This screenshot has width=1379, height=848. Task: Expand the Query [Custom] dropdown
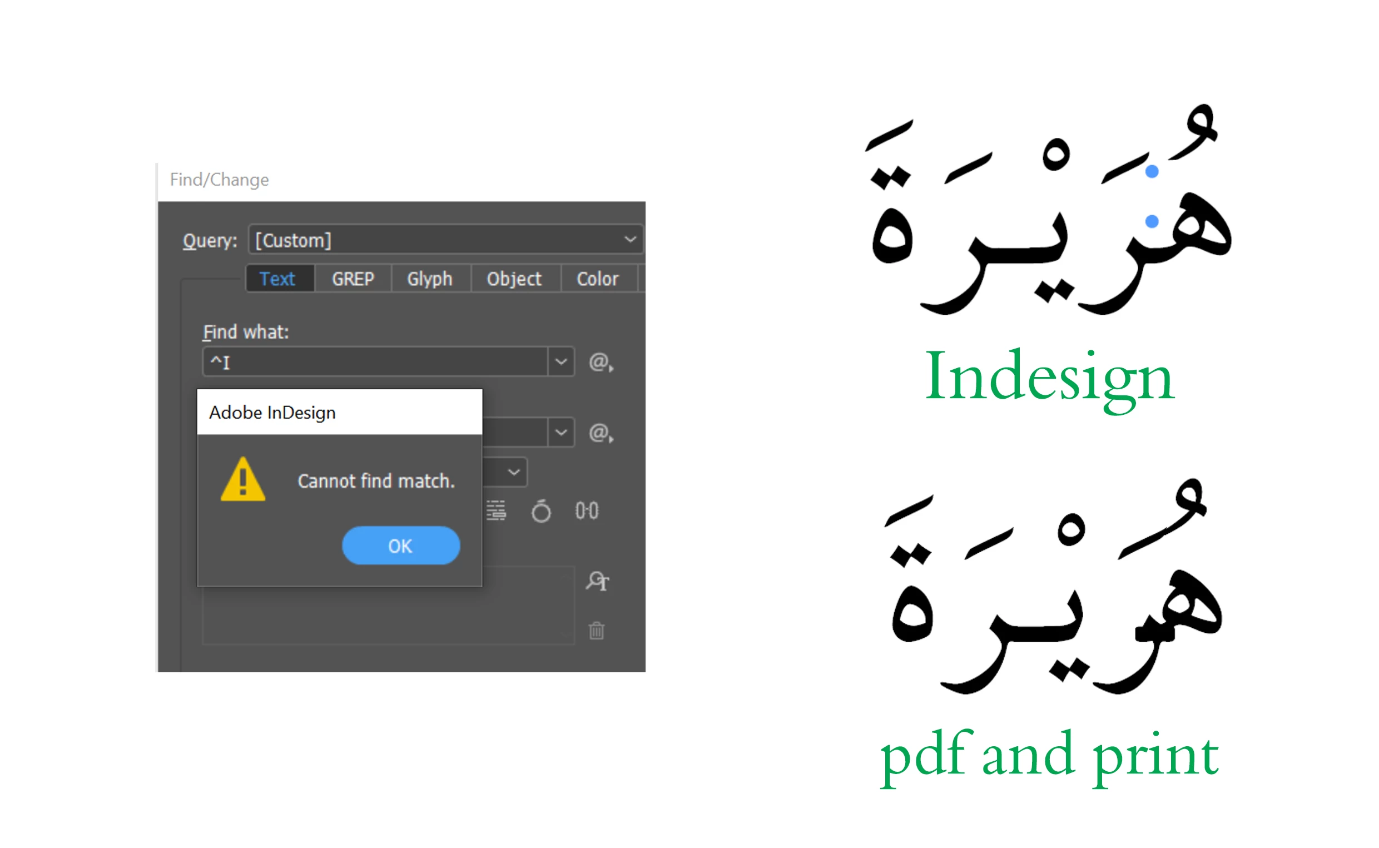tap(631, 240)
